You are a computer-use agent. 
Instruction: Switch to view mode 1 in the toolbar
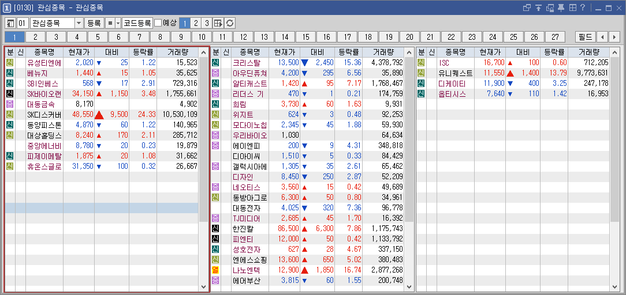tap(184, 22)
